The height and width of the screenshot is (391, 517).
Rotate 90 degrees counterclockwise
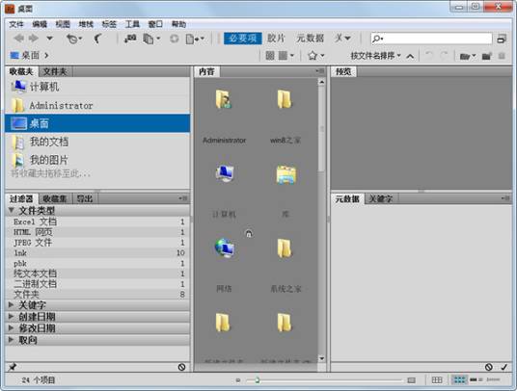(428, 56)
